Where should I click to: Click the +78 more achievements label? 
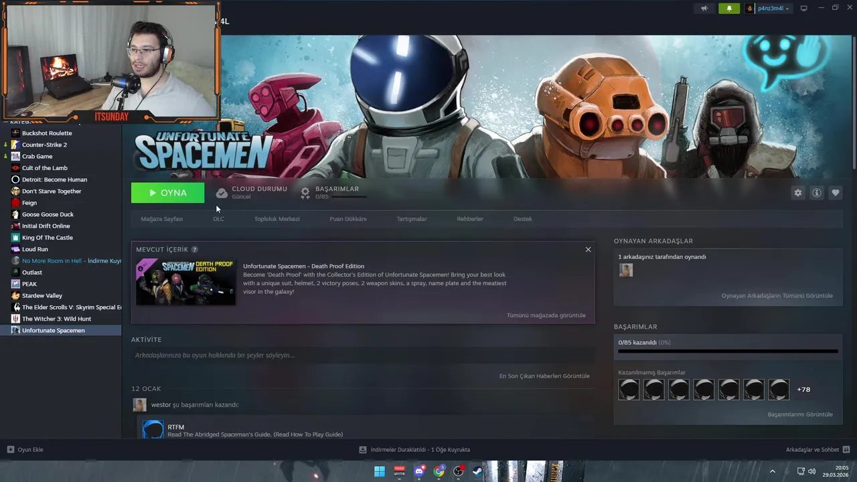[803, 390]
